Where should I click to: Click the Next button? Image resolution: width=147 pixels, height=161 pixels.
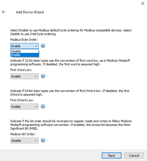point(112,155)
